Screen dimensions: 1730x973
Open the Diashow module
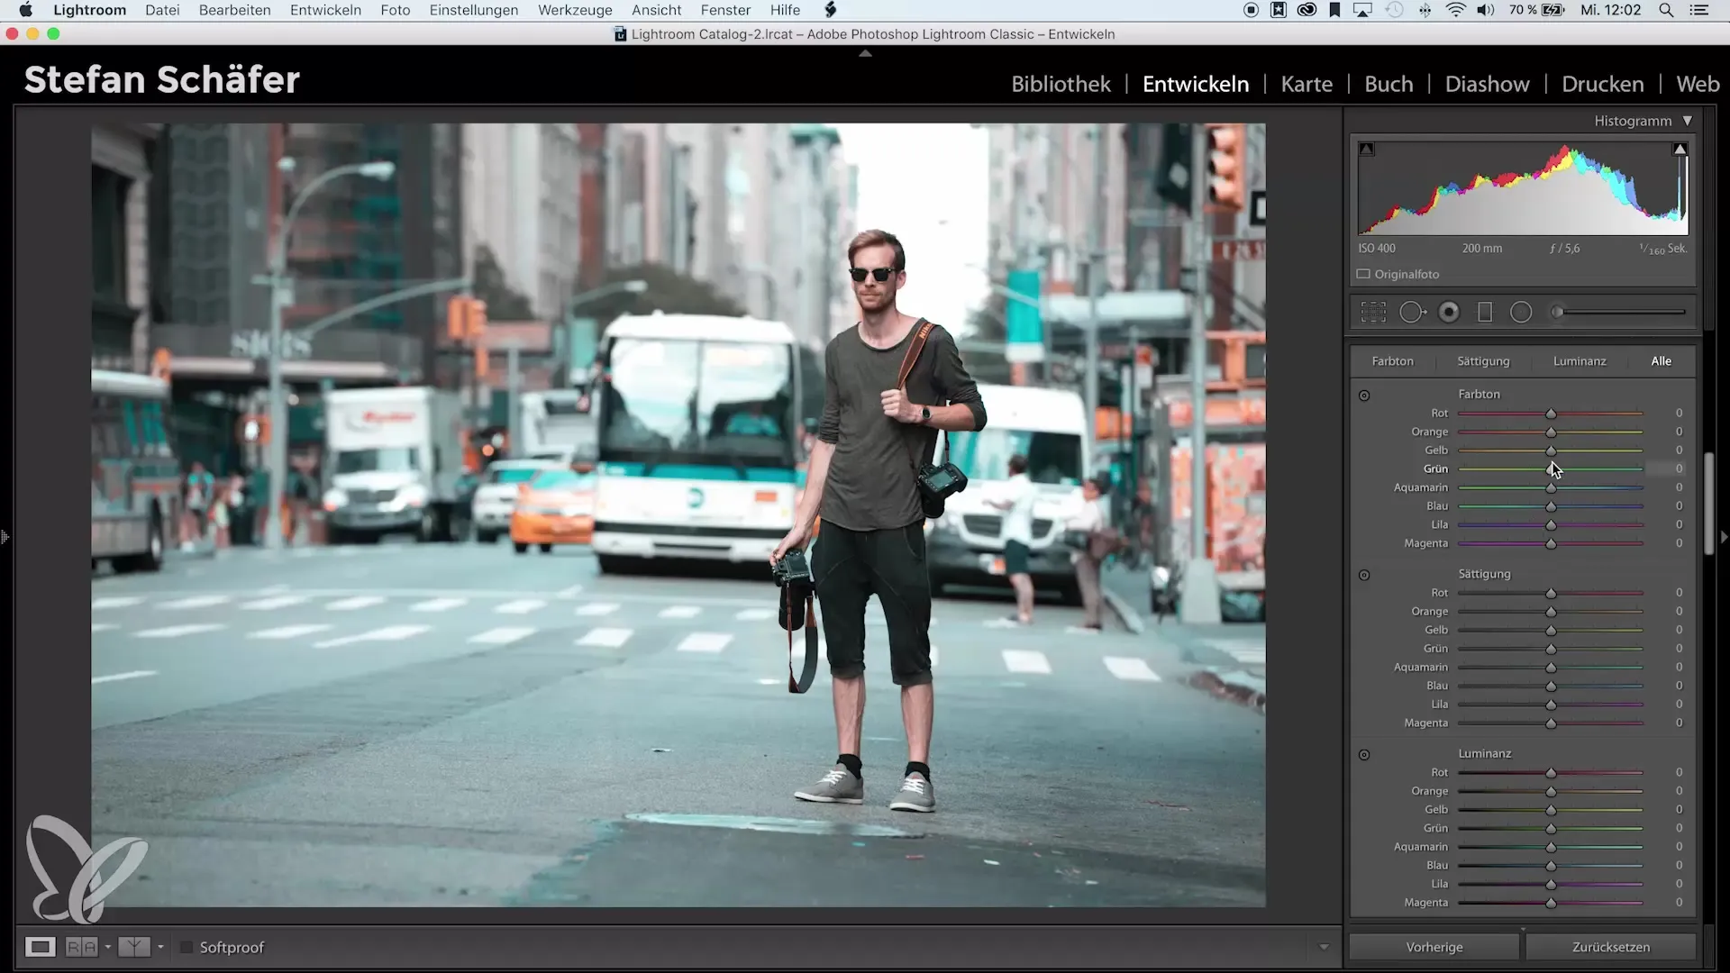(1487, 84)
